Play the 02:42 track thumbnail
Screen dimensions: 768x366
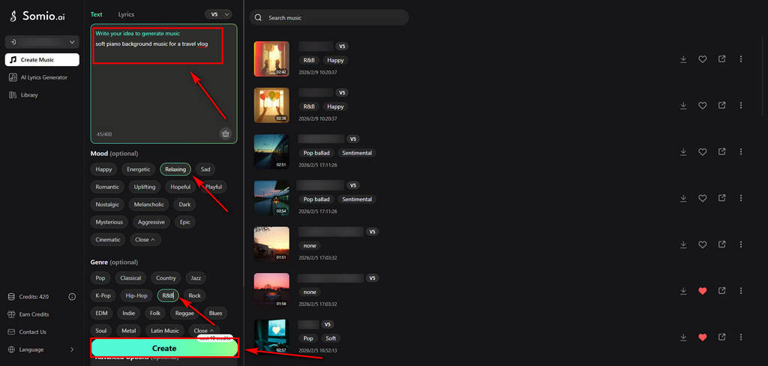[x=271, y=58]
